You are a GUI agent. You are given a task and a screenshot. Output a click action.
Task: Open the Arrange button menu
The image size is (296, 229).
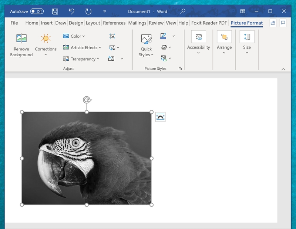224,42
